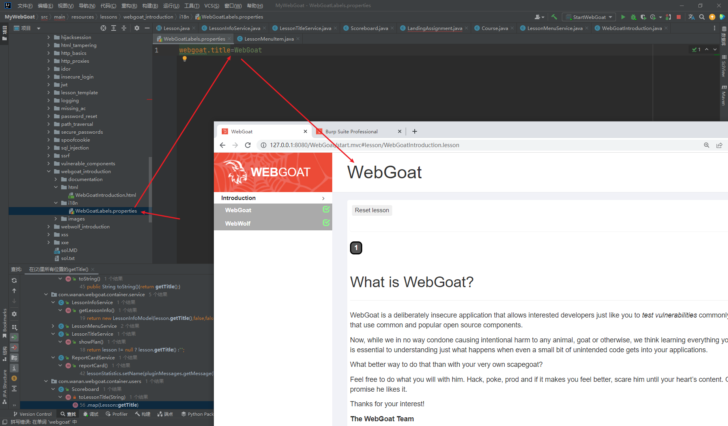This screenshot has height=426, width=728.
Task: Click the Reset lesson button
Action: (x=372, y=210)
